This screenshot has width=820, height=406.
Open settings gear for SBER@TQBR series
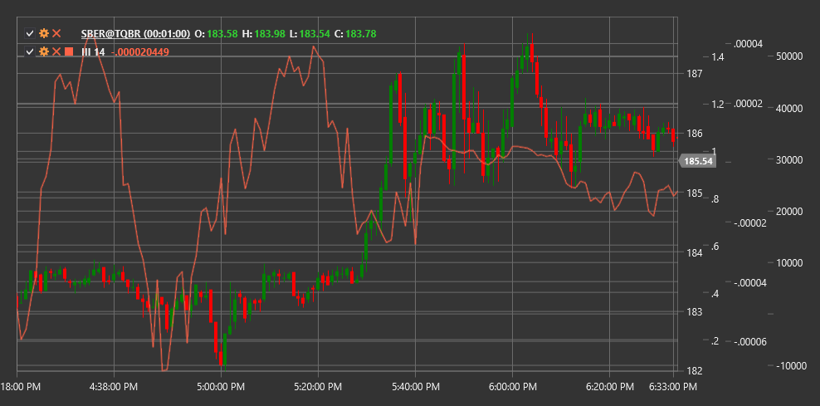point(44,33)
